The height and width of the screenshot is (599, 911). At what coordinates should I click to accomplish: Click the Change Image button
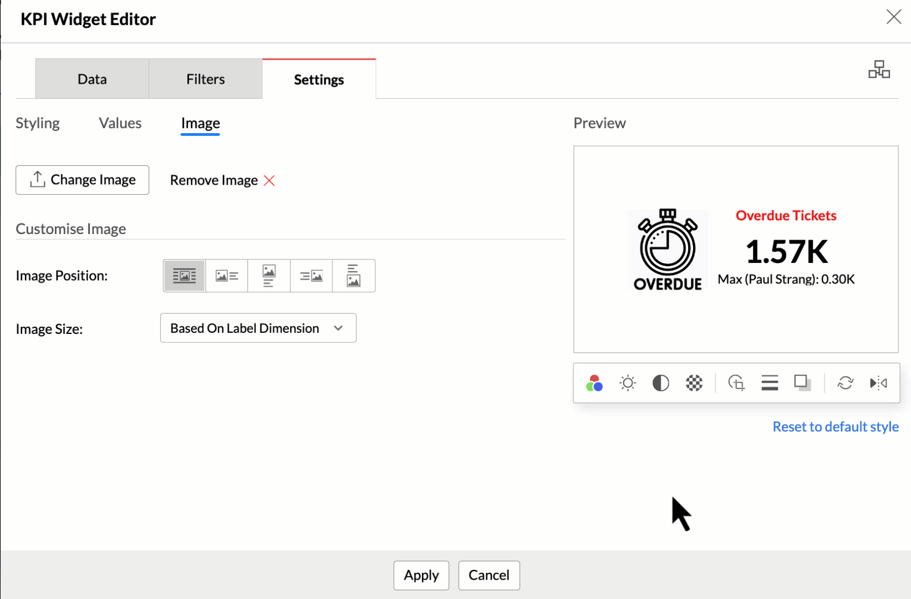click(82, 180)
